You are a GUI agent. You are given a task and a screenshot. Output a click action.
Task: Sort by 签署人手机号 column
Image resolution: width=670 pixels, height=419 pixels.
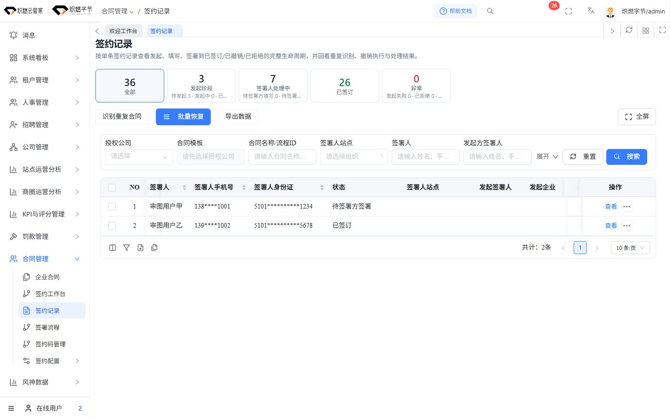pos(244,188)
